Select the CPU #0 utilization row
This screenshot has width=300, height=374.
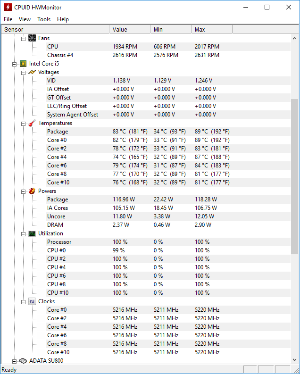[x=168, y=250]
